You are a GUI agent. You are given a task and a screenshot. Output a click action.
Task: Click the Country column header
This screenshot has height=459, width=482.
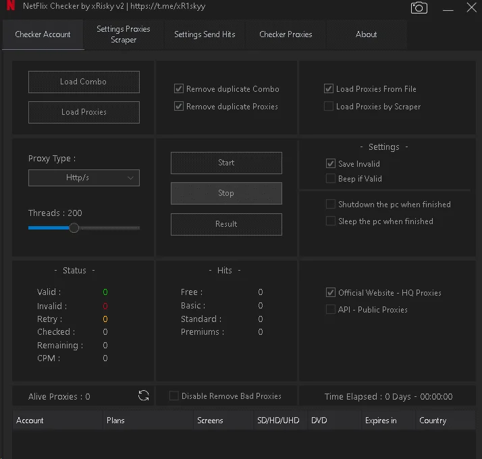pos(446,421)
